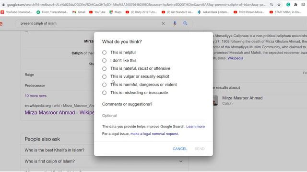Open the Third Person Movement bookmark
307x172 pixels.
point(249,12)
